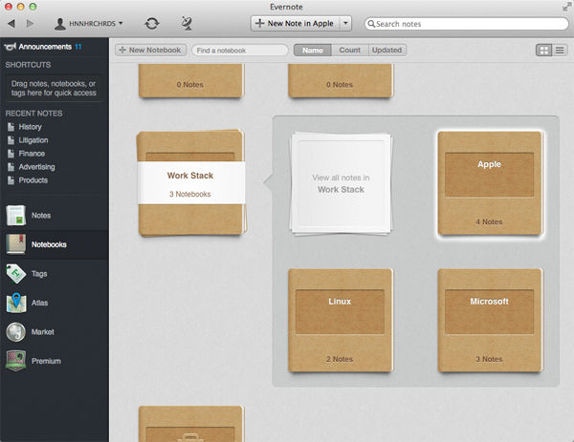Select Notes label in sidebar
This screenshot has height=442, width=574.
(41, 216)
